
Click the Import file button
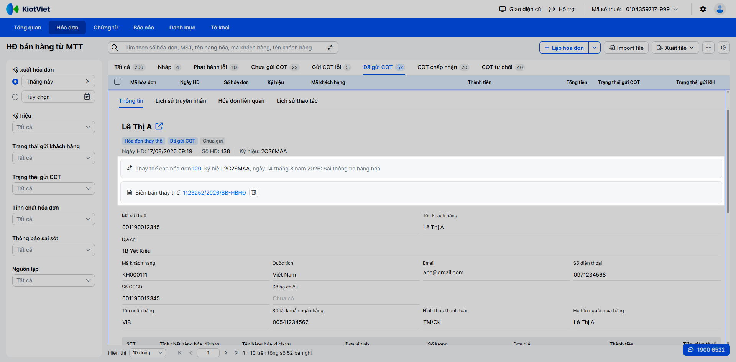pyautogui.click(x=626, y=48)
